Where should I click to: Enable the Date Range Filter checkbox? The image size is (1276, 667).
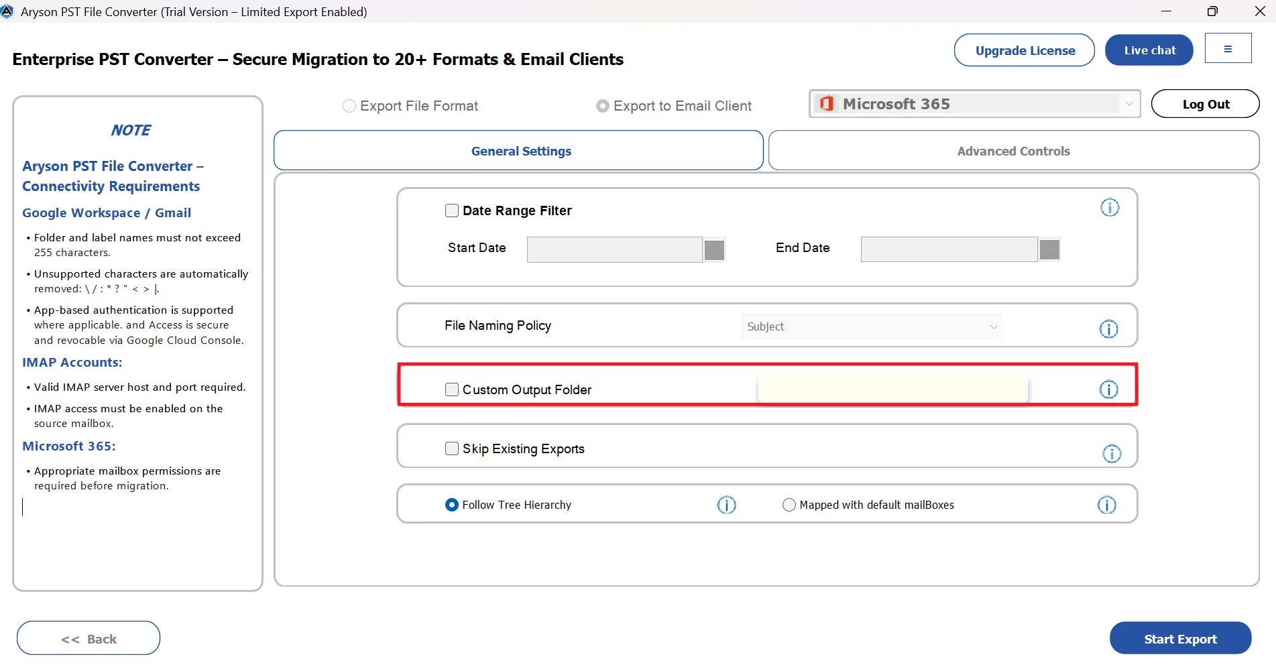(x=452, y=210)
